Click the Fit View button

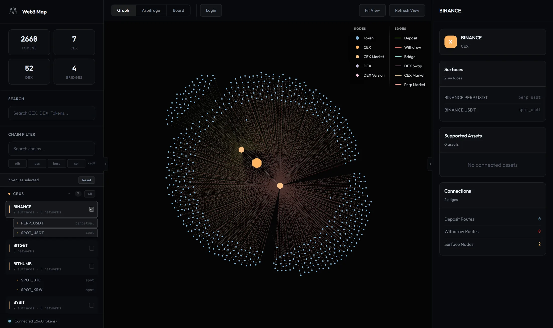(372, 10)
